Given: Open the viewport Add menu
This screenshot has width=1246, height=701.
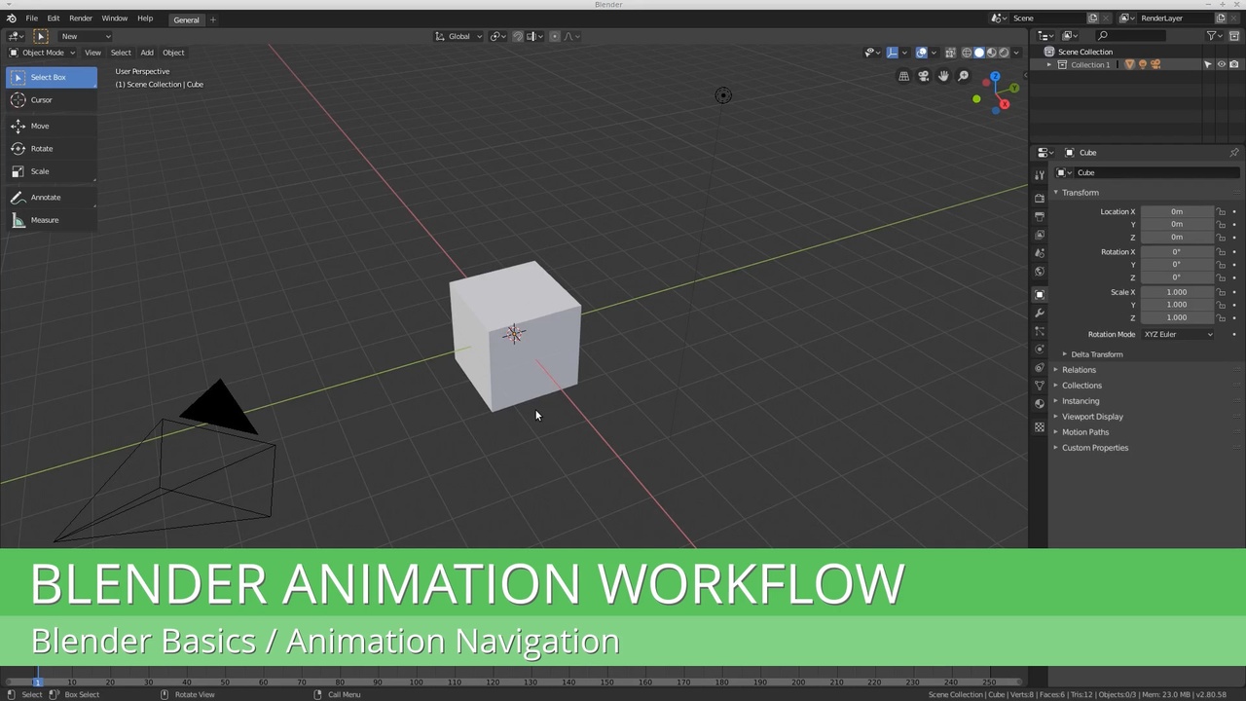Looking at the screenshot, I should pos(147,53).
